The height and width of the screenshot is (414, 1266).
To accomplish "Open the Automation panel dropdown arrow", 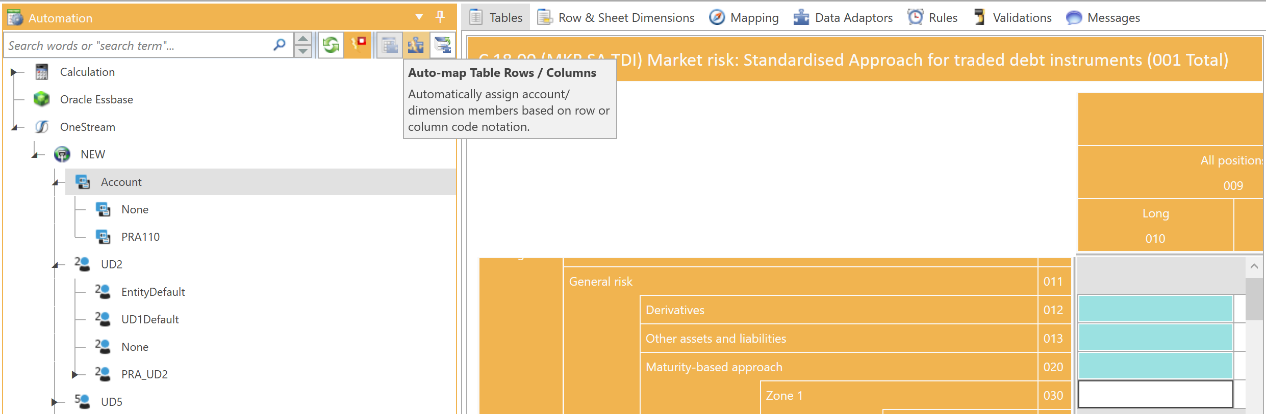I will 419,17.
